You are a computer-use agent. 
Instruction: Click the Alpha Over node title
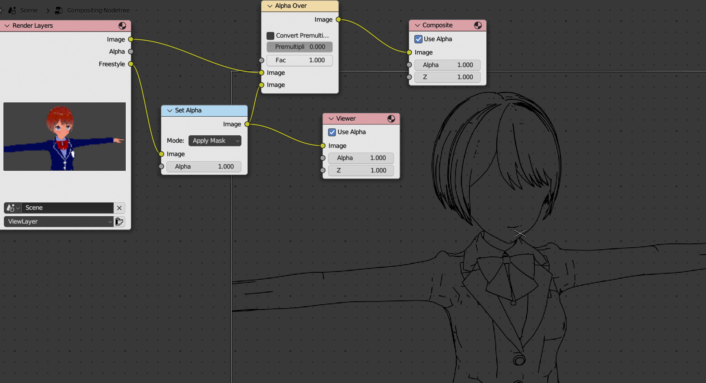pos(291,6)
